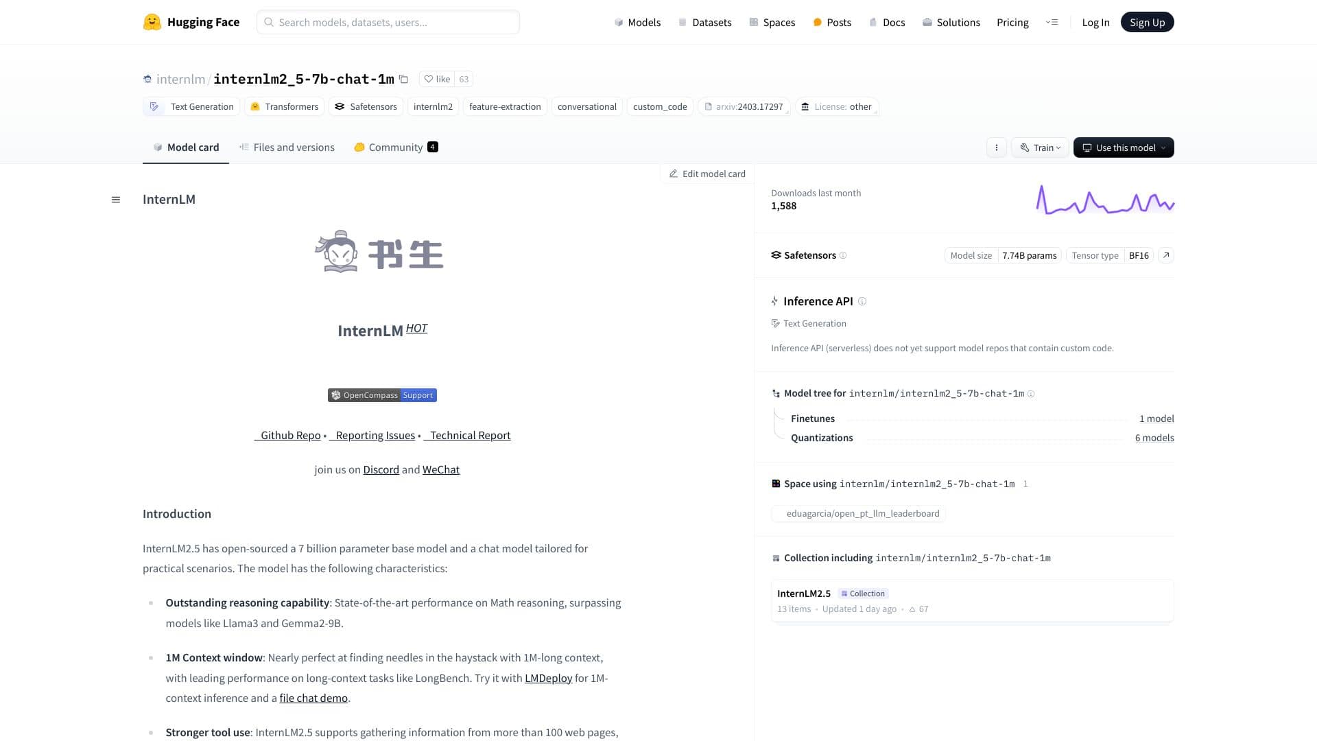Open the kebab menu beside Train button
1317x741 pixels.
(996, 147)
